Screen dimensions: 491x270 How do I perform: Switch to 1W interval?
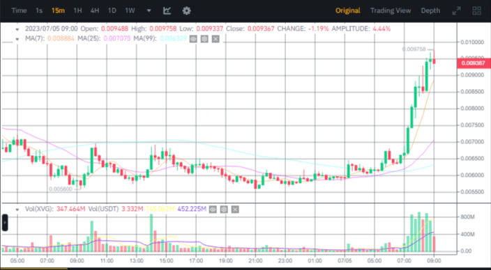click(x=130, y=10)
